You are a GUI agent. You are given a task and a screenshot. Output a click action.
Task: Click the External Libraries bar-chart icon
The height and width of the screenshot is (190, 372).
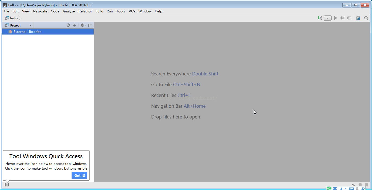(x=11, y=31)
